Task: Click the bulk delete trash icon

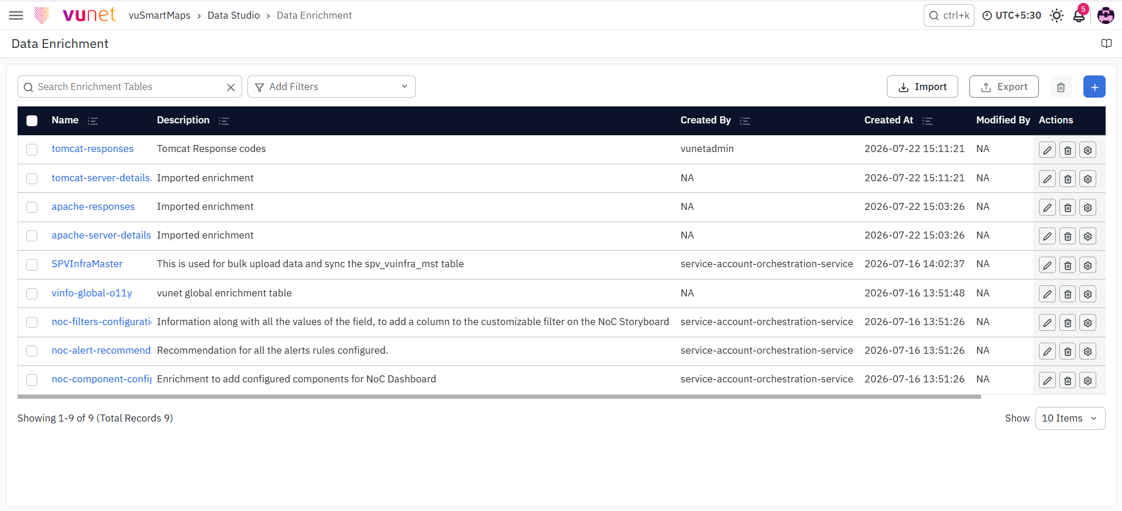Action: 1061,87
